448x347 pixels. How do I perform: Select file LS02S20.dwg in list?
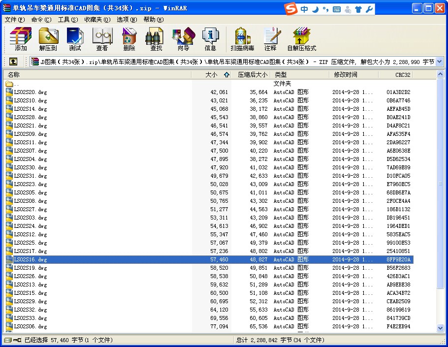tap(30, 92)
